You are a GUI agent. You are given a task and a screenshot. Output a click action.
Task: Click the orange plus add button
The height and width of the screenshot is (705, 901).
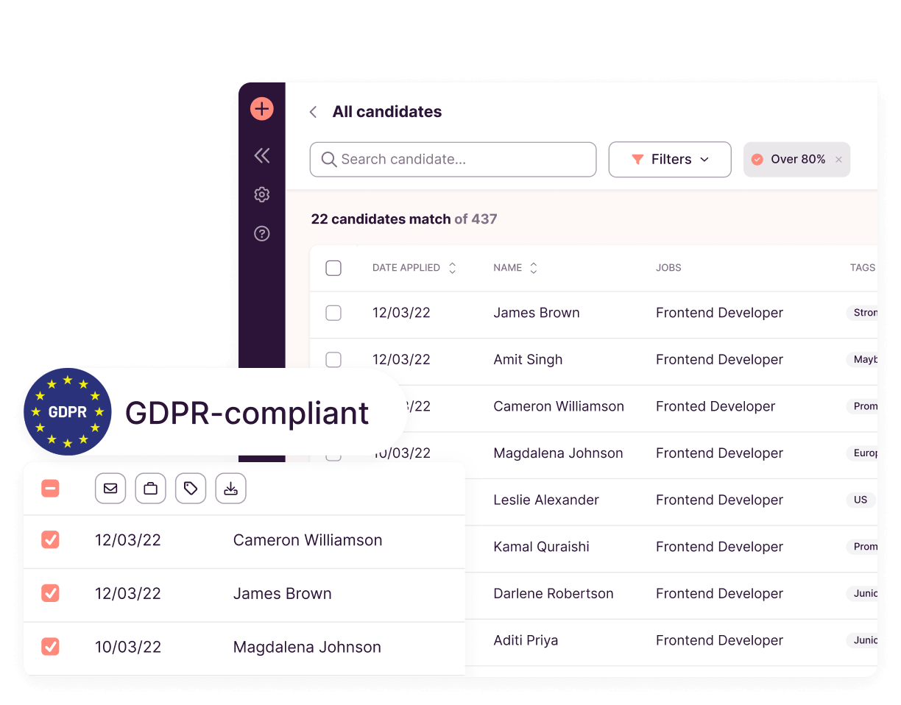click(261, 109)
